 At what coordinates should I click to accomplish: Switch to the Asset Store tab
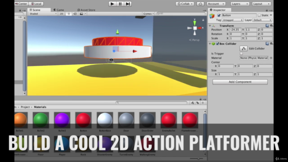click(x=86, y=10)
